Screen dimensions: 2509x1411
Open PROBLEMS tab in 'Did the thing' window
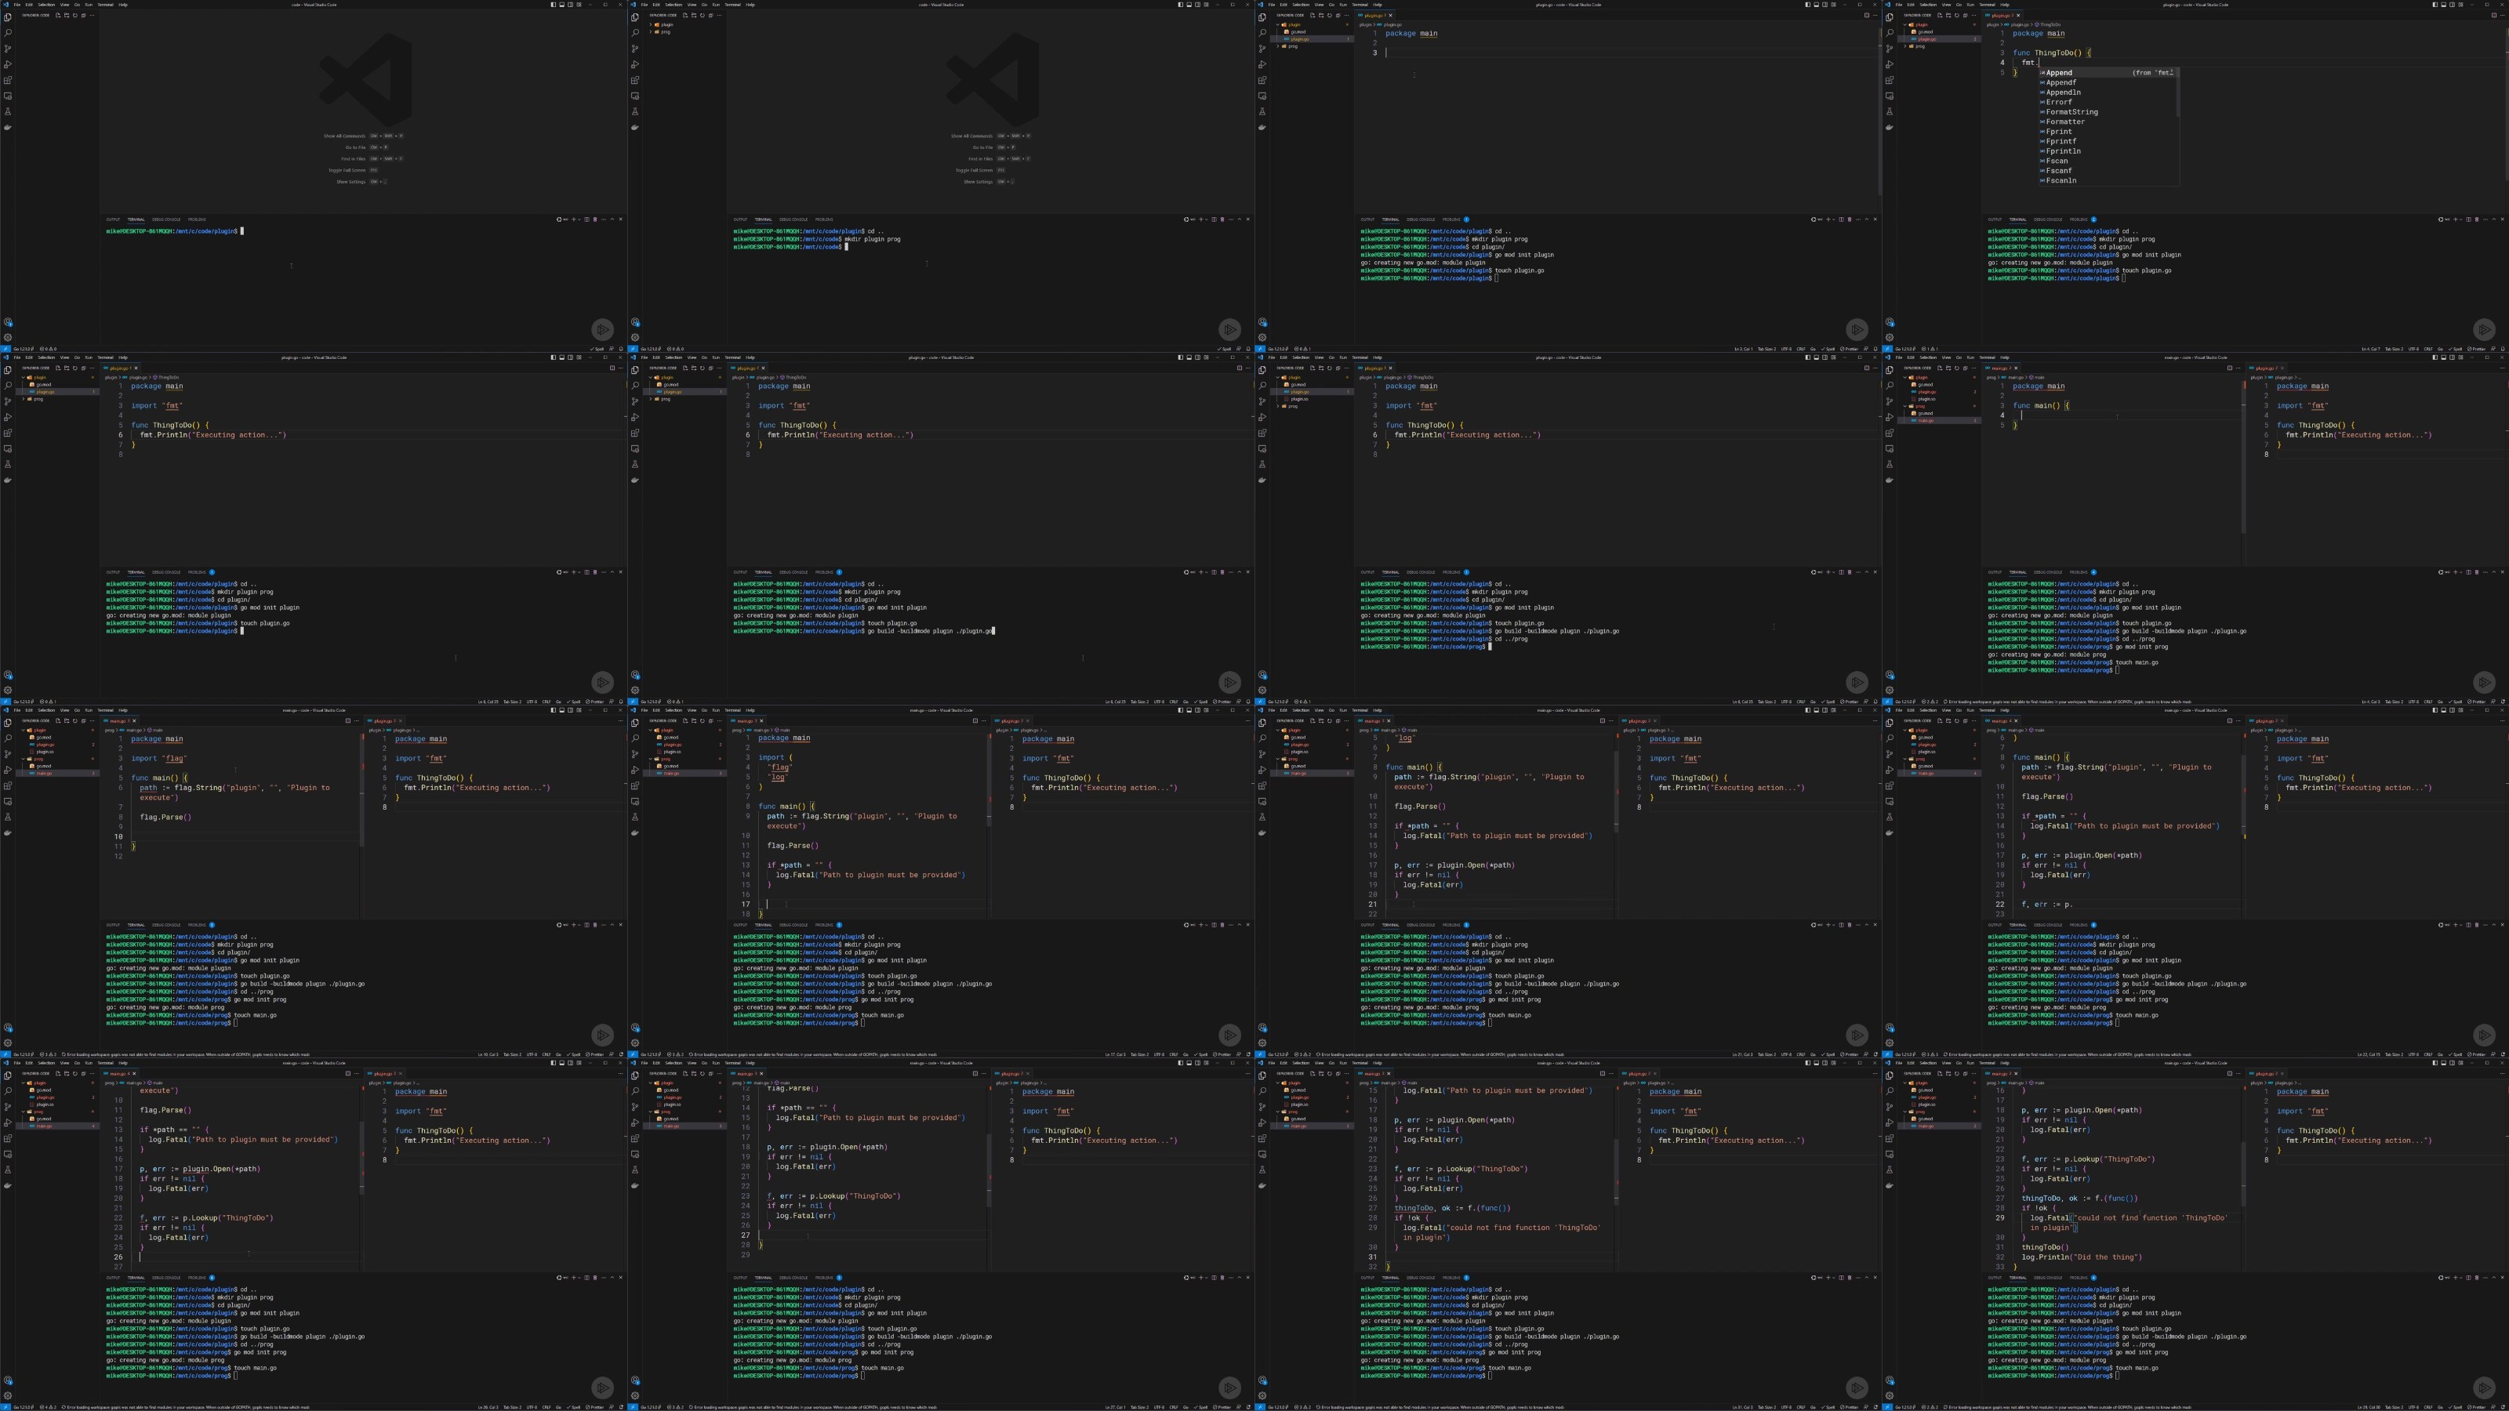pos(2079,1278)
